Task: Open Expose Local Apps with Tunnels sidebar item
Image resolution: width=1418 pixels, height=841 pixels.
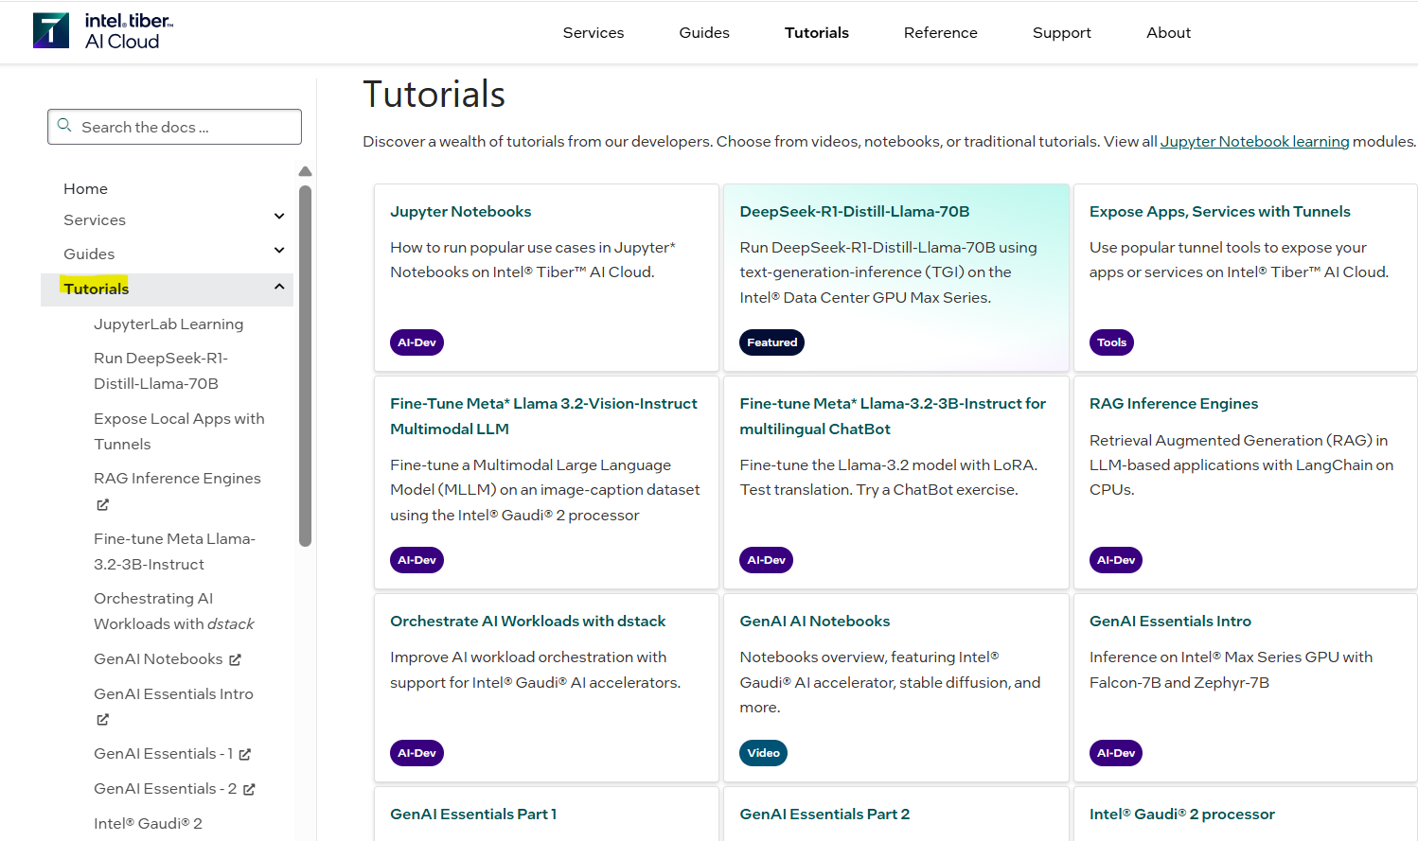Action: [179, 431]
